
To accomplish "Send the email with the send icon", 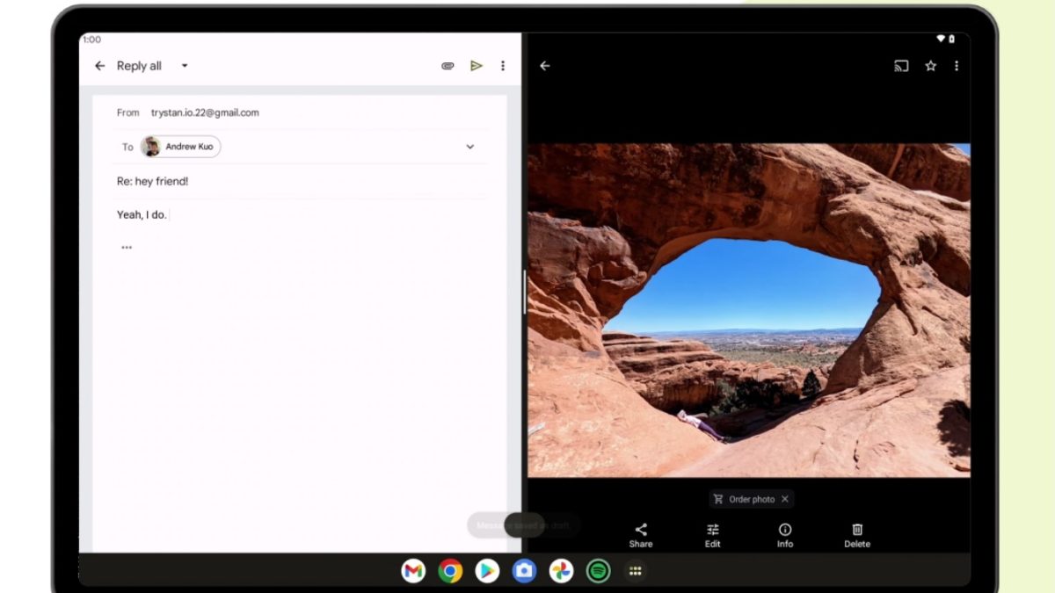I will (x=476, y=66).
